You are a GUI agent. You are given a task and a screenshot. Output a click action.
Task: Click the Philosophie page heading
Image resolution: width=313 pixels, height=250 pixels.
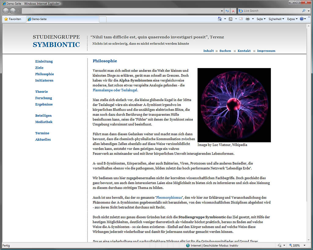[105, 61]
